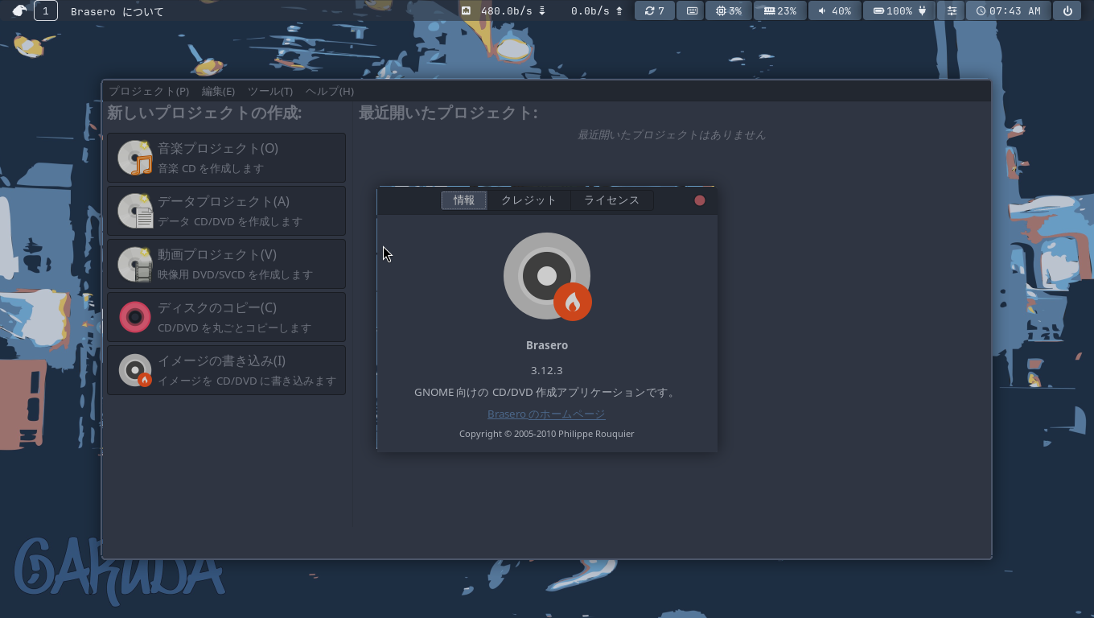Click the pink disc copy icon

click(x=135, y=317)
